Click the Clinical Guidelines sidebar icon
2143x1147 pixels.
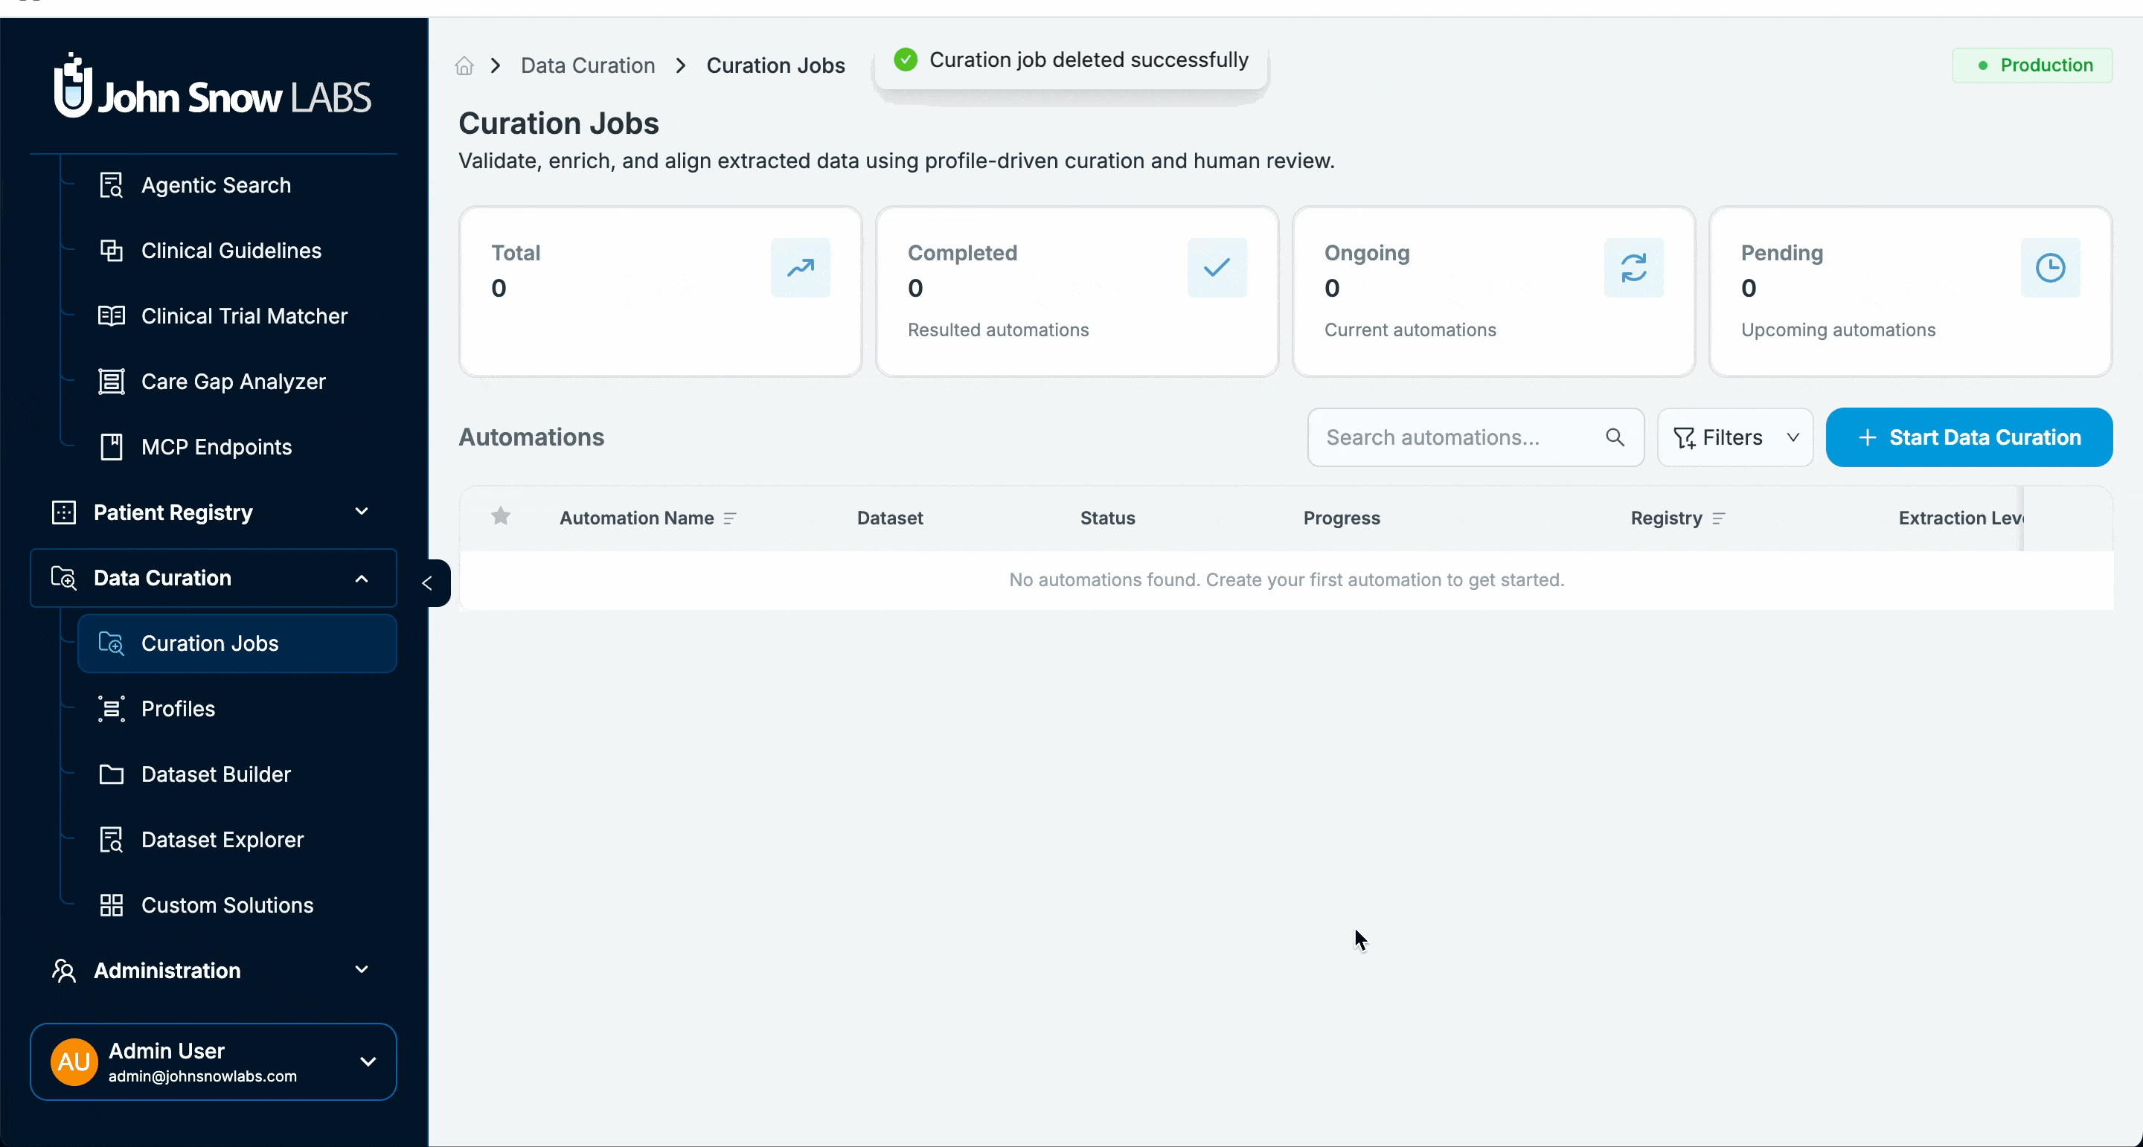click(112, 251)
